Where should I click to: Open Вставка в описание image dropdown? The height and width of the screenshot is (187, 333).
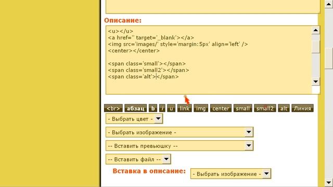point(230,173)
